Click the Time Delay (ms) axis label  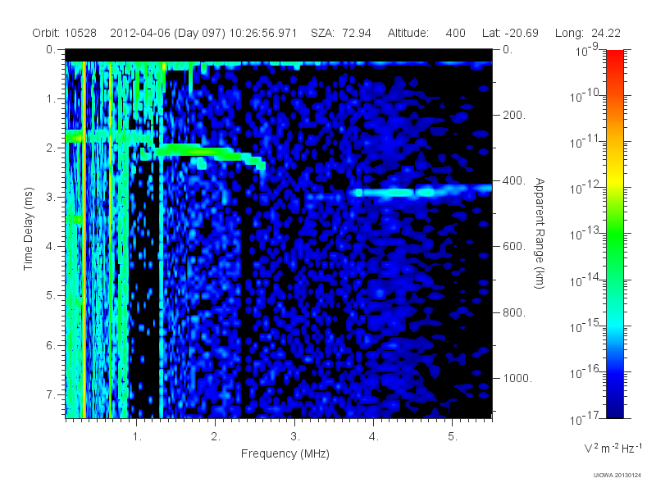coord(28,229)
